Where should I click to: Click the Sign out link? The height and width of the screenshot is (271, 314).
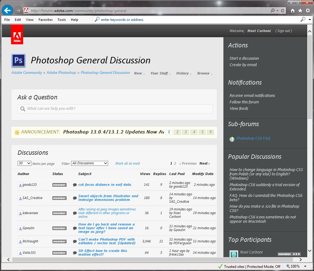click(284, 31)
